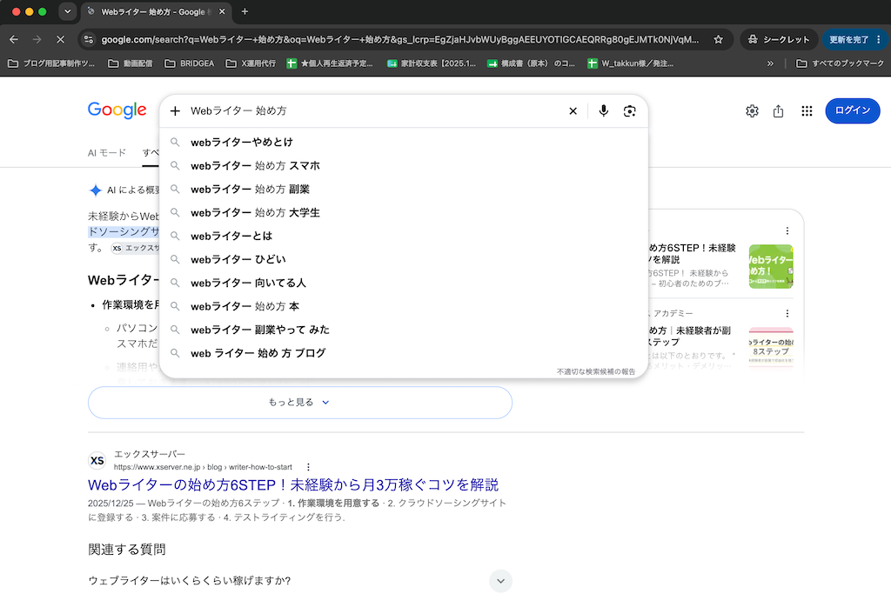Image resolution: width=891 pixels, height=594 pixels.
Task: Stop page loading with the X button
Action: tap(60, 39)
